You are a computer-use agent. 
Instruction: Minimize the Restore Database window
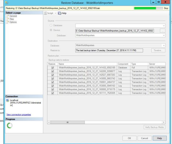click(153, 2)
